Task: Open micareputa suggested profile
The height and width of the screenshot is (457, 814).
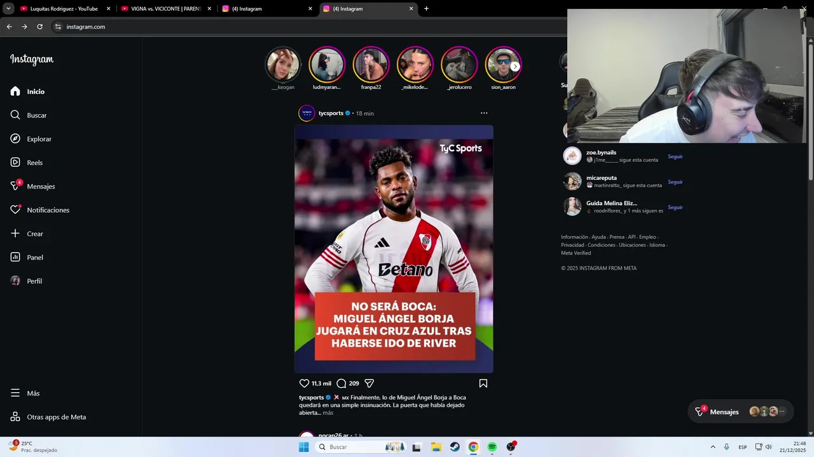Action: coord(602,178)
